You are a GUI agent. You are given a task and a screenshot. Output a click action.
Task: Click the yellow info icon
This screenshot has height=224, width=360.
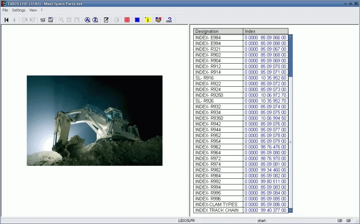[148, 20]
